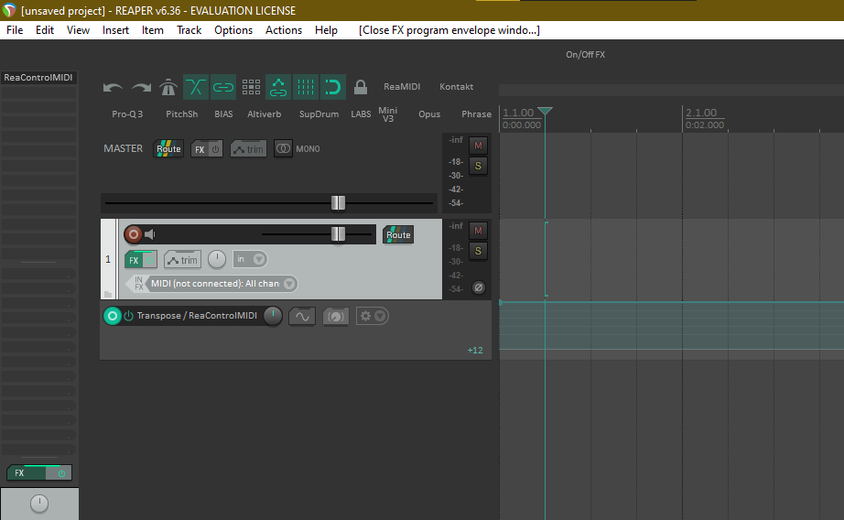Image resolution: width=844 pixels, height=520 pixels.
Task: Open the Track menu
Action: pos(189,30)
